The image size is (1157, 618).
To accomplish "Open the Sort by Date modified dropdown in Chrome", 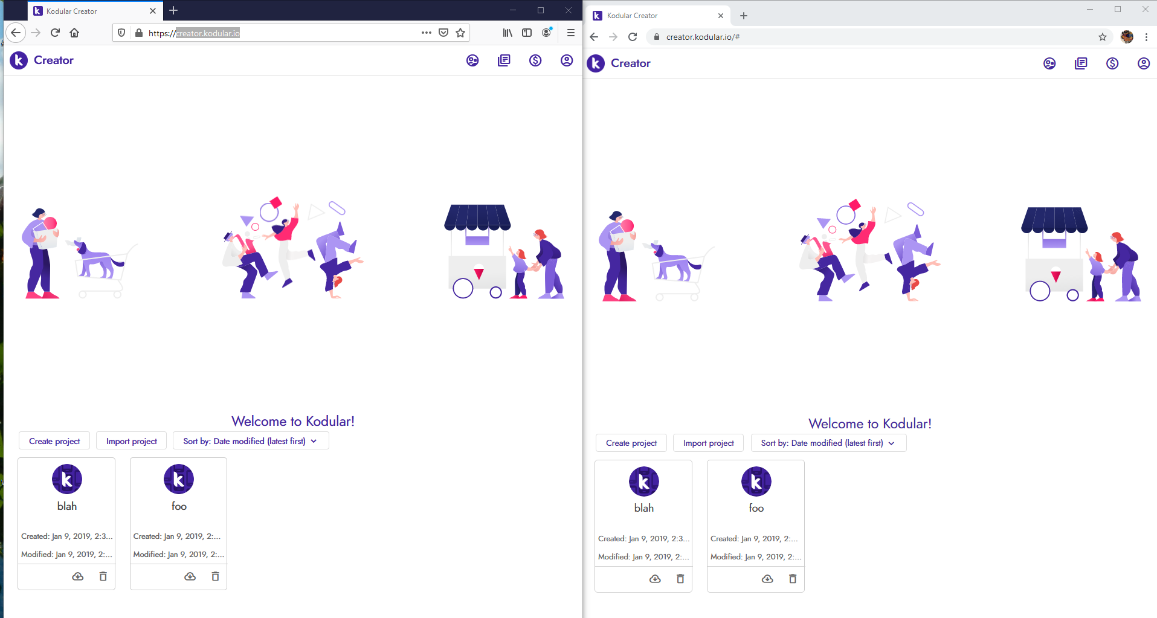I will (827, 443).
